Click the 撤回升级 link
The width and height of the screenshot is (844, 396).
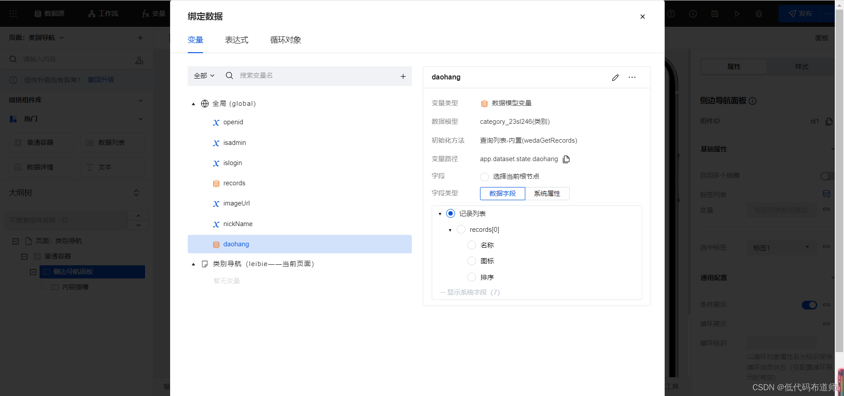coord(101,80)
